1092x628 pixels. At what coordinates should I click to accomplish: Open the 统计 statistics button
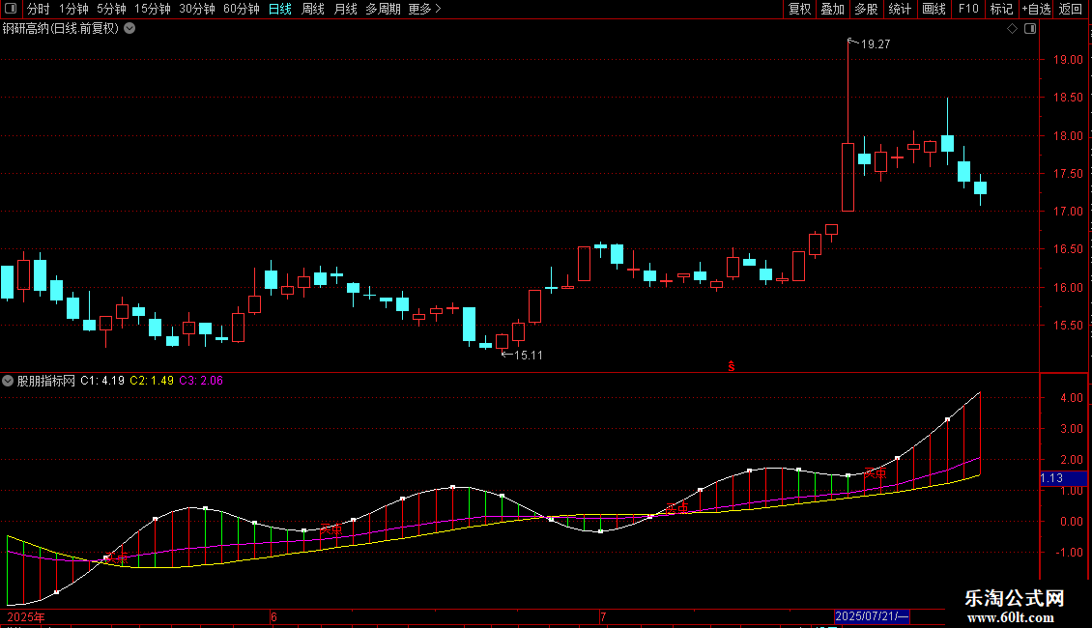pyautogui.click(x=900, y=9)
